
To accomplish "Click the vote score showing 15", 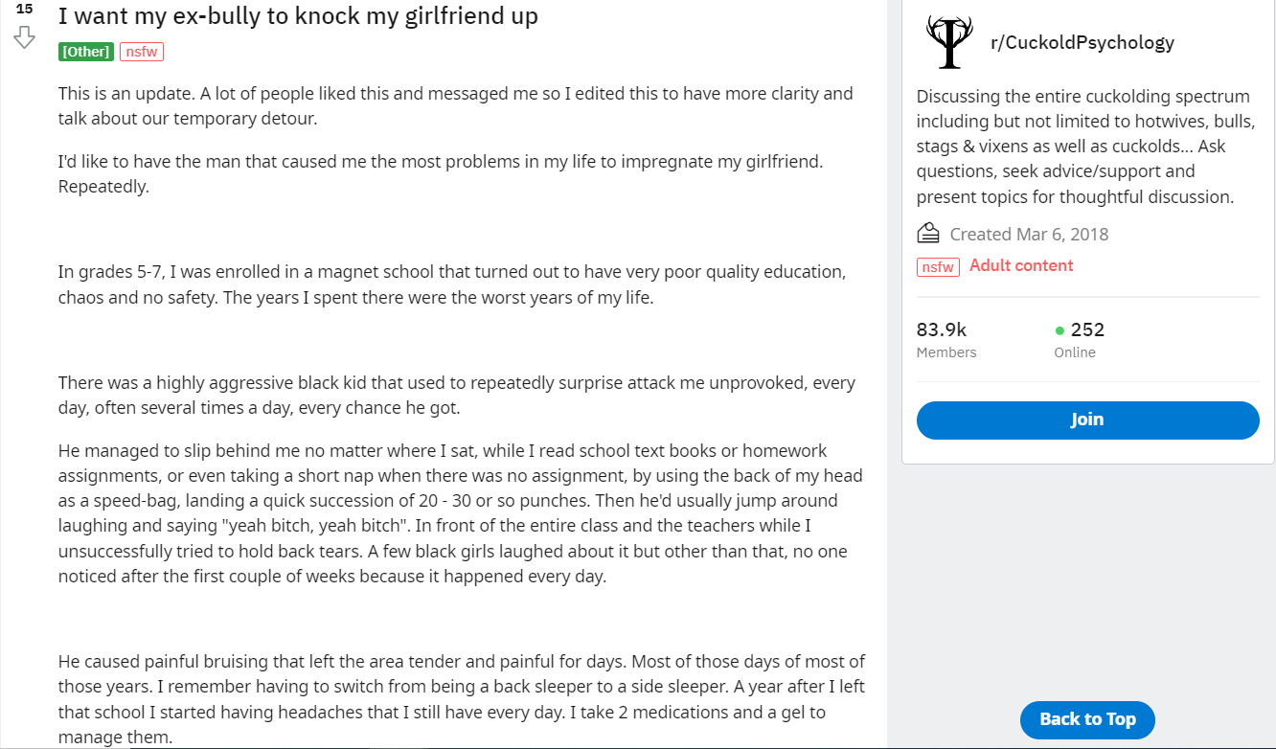I will pos(24,9).
